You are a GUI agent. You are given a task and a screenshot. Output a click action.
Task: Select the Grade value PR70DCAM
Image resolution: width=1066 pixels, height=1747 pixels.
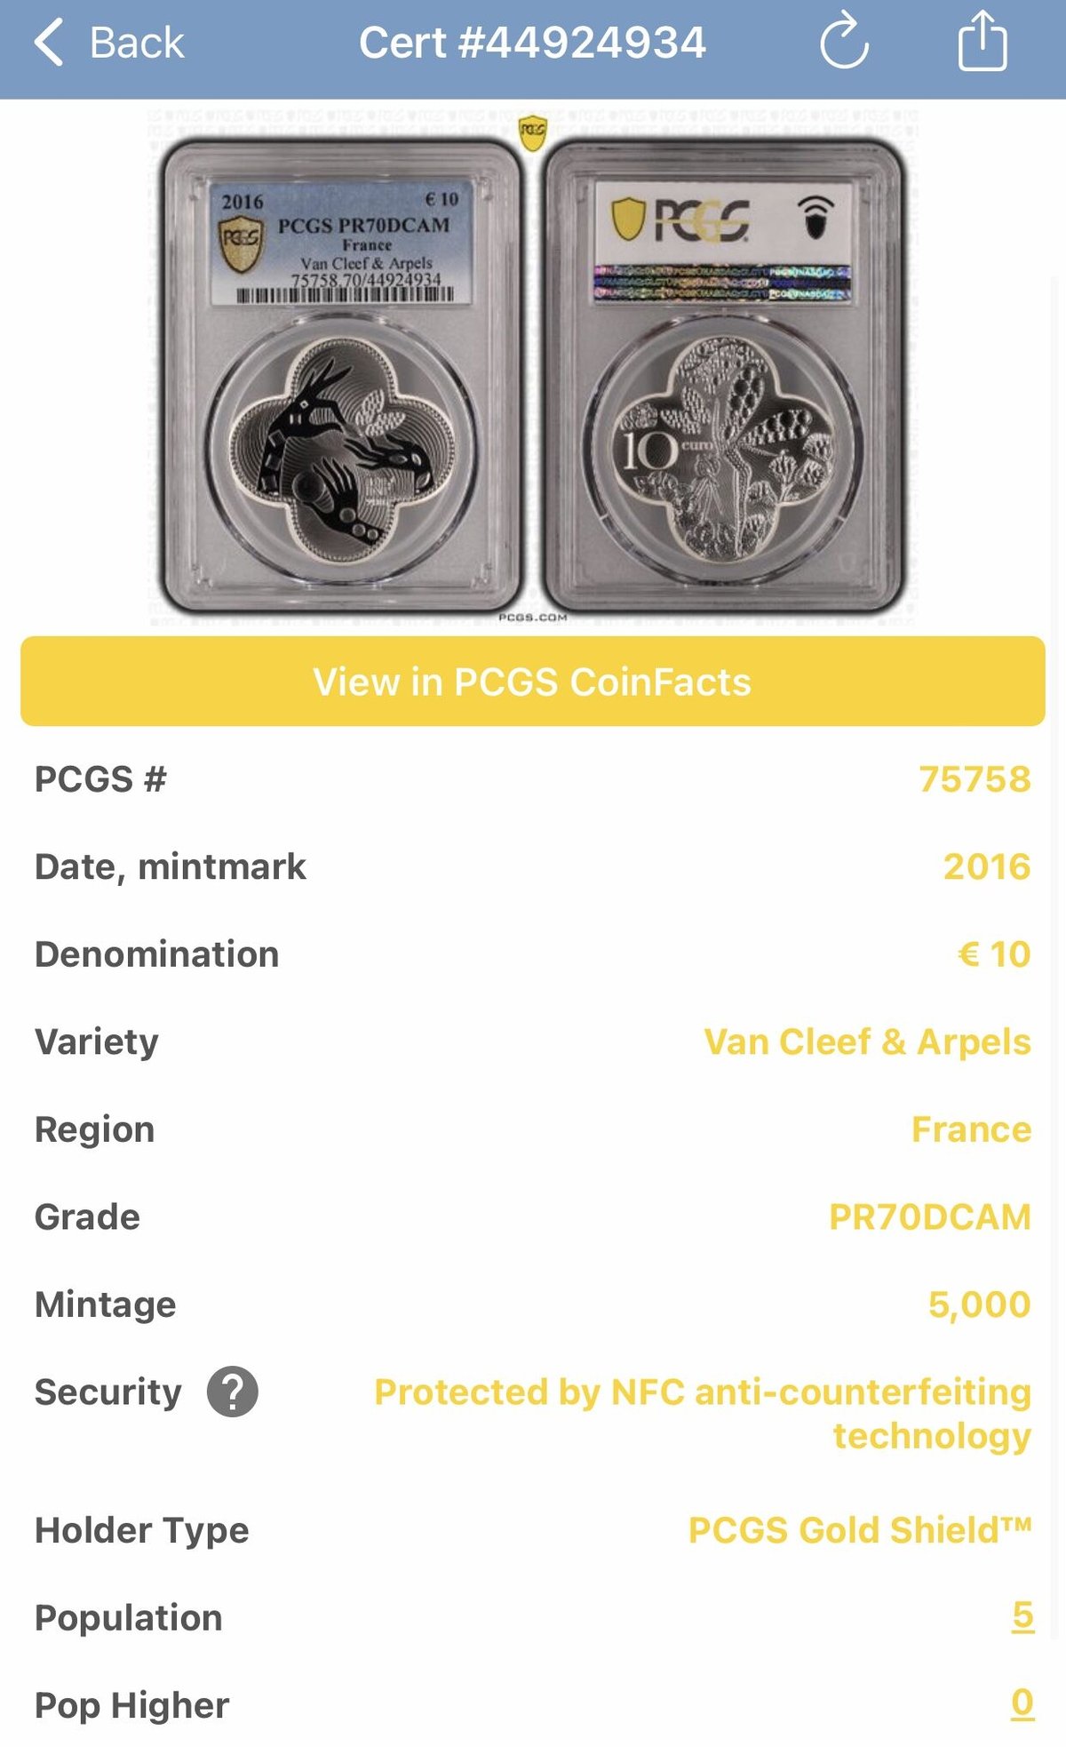pyautogui.click(x=928, y=1217)
